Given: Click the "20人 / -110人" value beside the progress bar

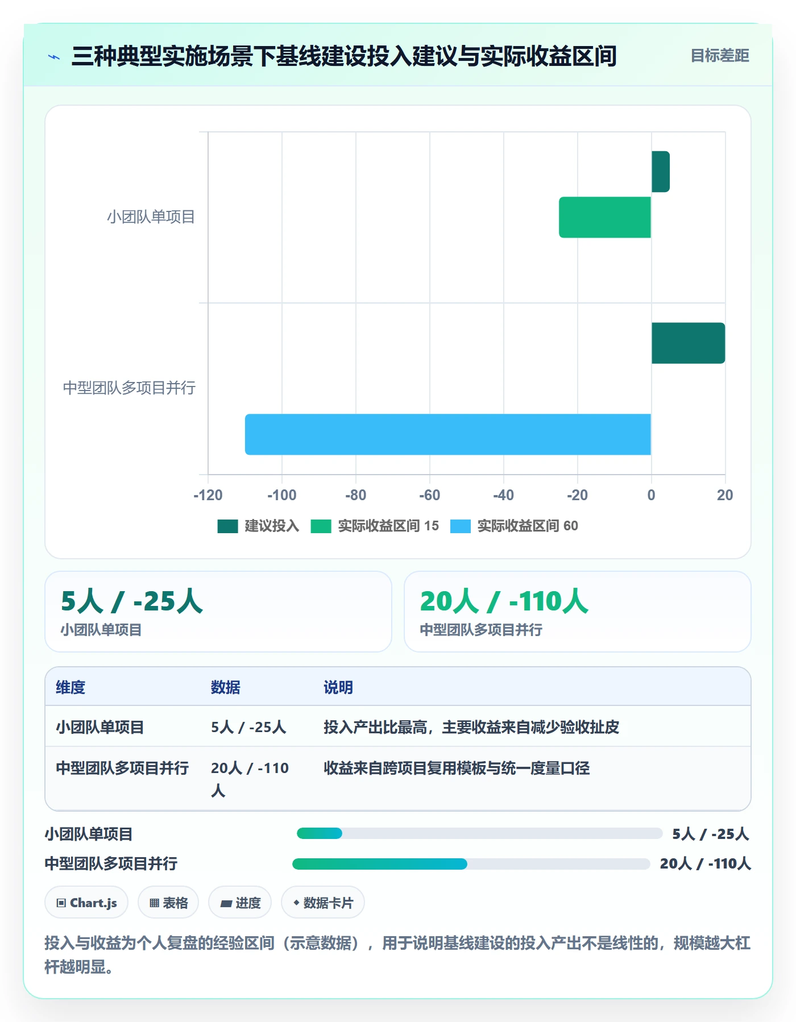Looking at the screenshot, I should point(706,864).
